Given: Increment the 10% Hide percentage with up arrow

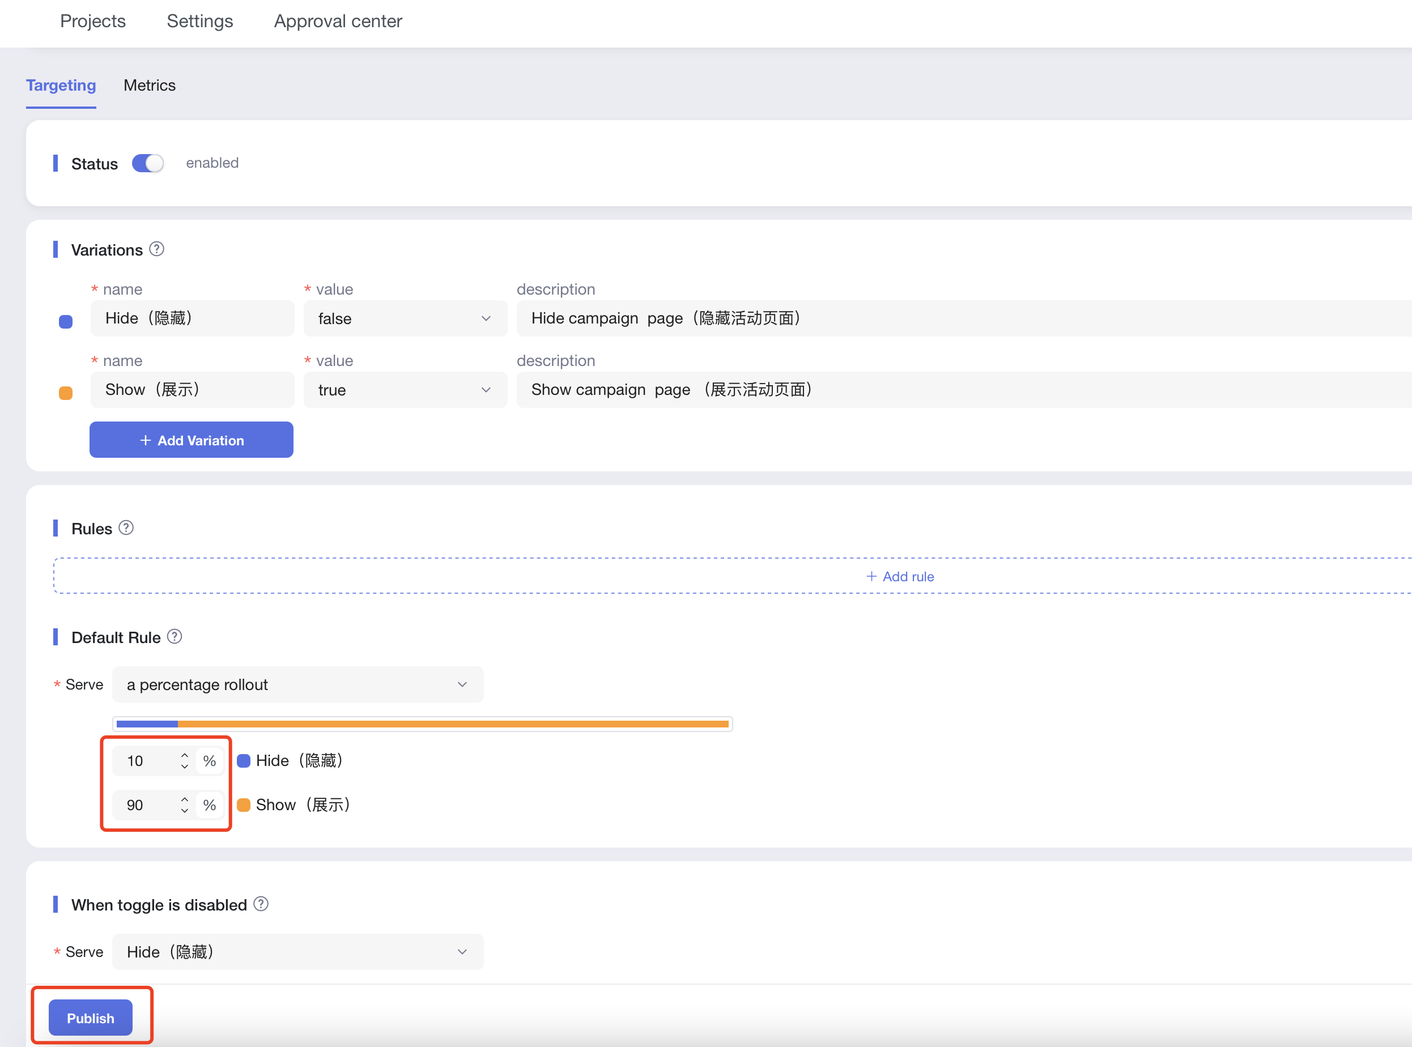Looking at the screenshot, I should [184, 755].
